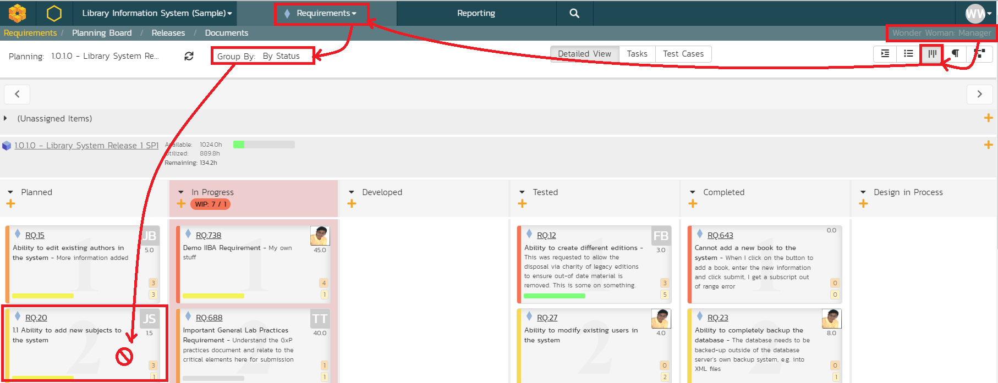The width and height of the screenshot is (998, 383).
Task: Open the RQ:738 requirement link
Action: point(209,235)
